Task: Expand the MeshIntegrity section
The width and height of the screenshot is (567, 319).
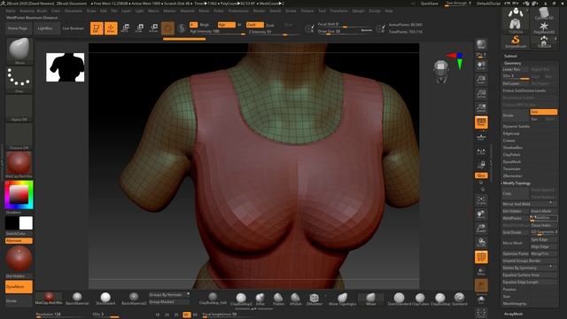Action: [515, 303]
